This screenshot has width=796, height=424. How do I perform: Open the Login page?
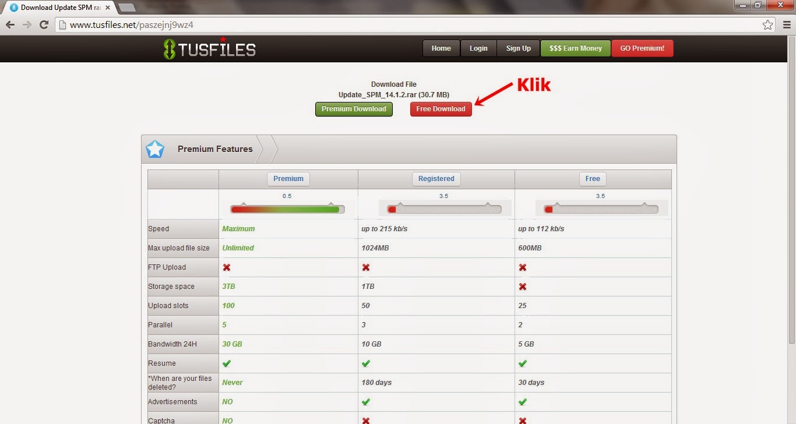click(478, 48)
